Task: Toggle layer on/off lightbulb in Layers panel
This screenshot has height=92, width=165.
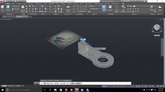Action: [128, 6]
